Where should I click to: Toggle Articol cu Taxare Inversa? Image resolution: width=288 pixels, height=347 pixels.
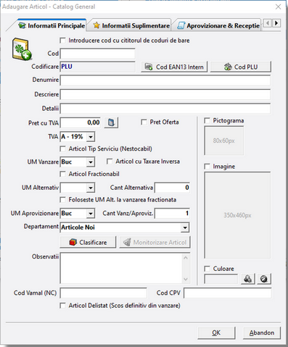click(110, 162)
